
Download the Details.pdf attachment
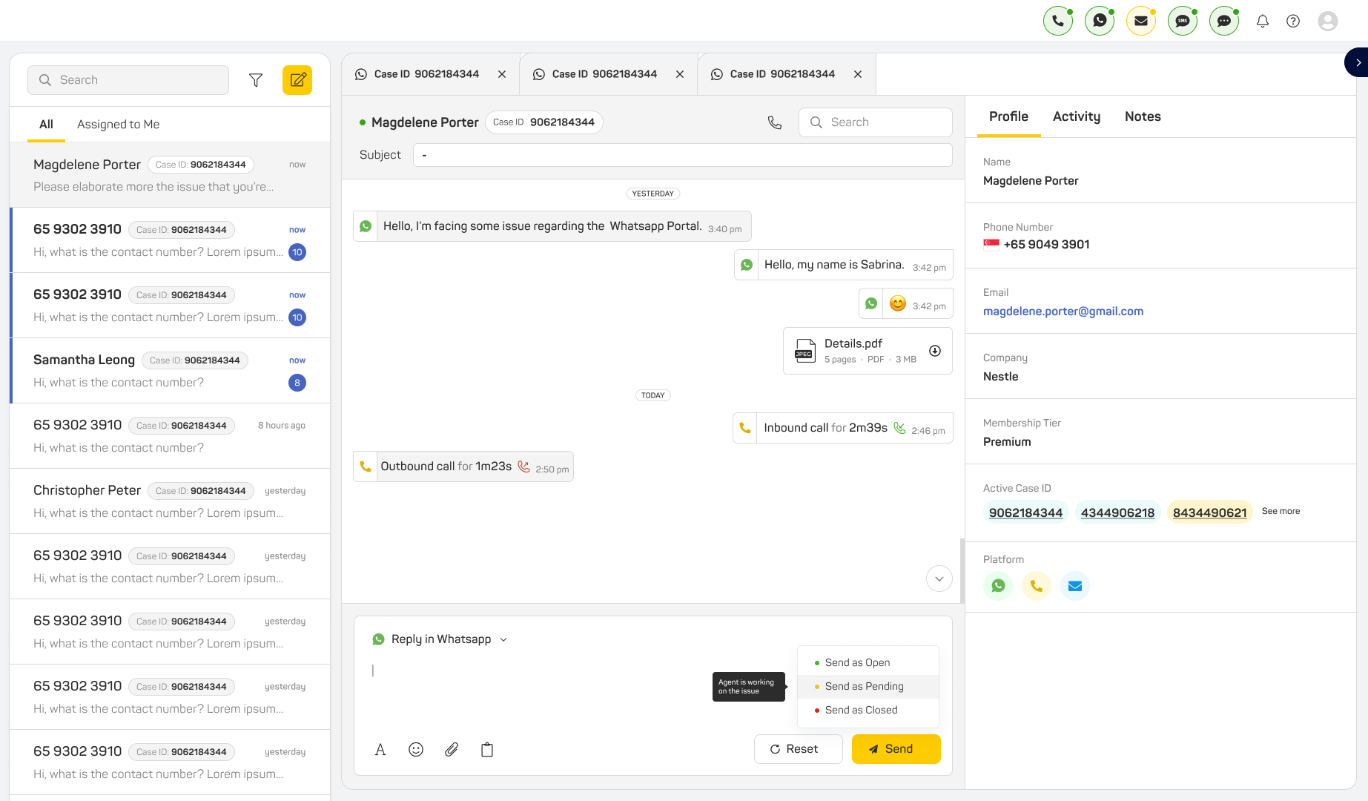[x=935, y=351]
